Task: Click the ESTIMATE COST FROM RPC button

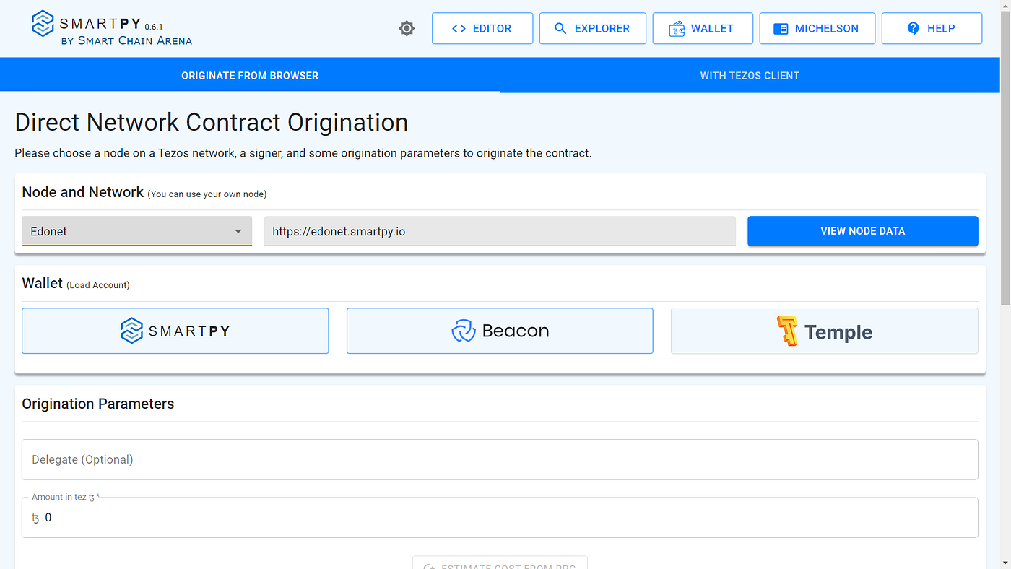Action: coord(500,565)
